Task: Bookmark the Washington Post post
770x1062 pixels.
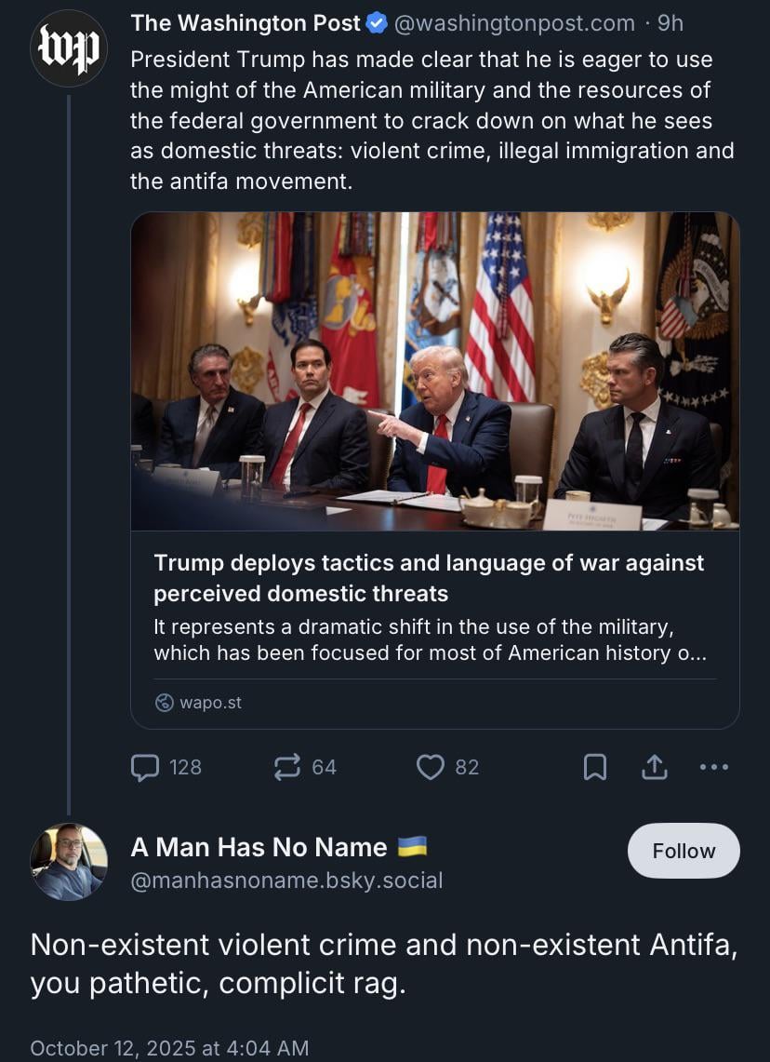Action: click(594, 767)
